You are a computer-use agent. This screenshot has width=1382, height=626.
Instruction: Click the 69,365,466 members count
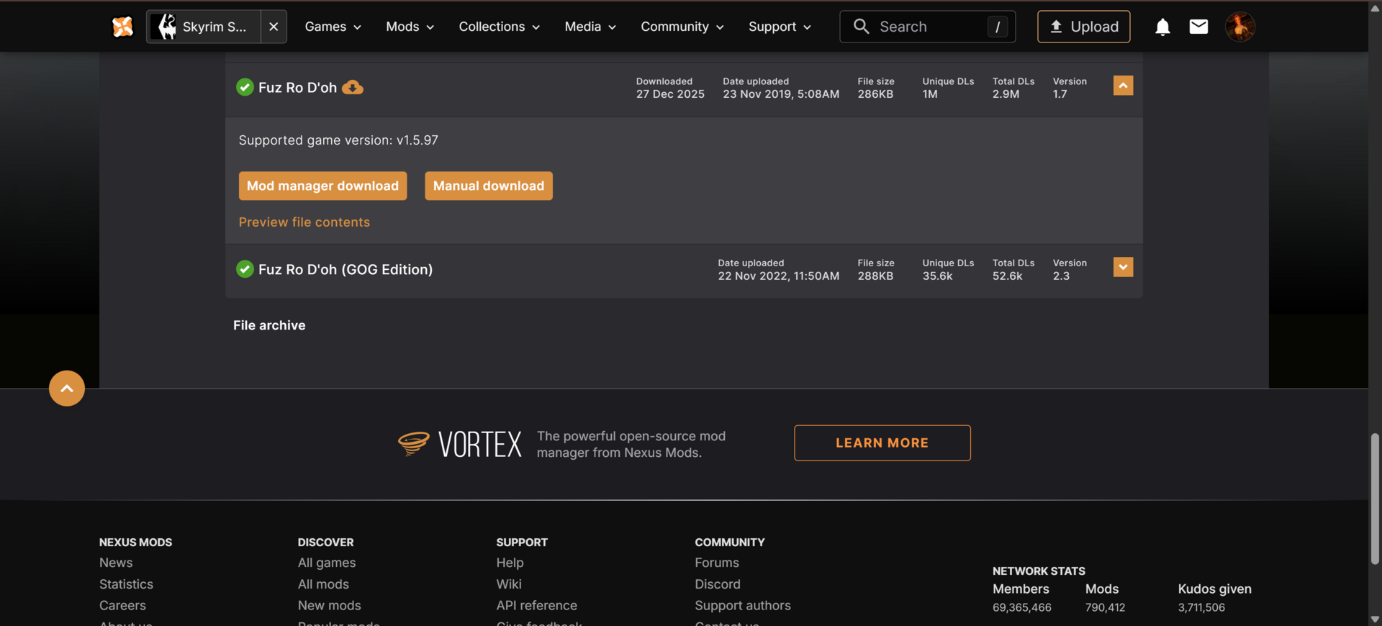pyautogui.click(x=1021, y=607)
